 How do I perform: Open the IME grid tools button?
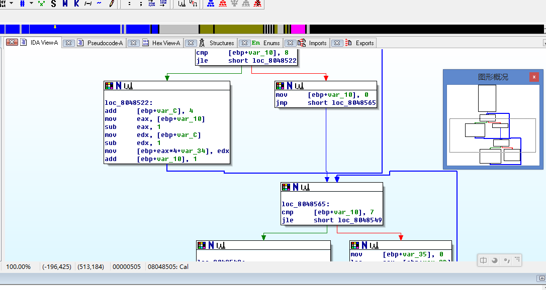pos(517,259)
